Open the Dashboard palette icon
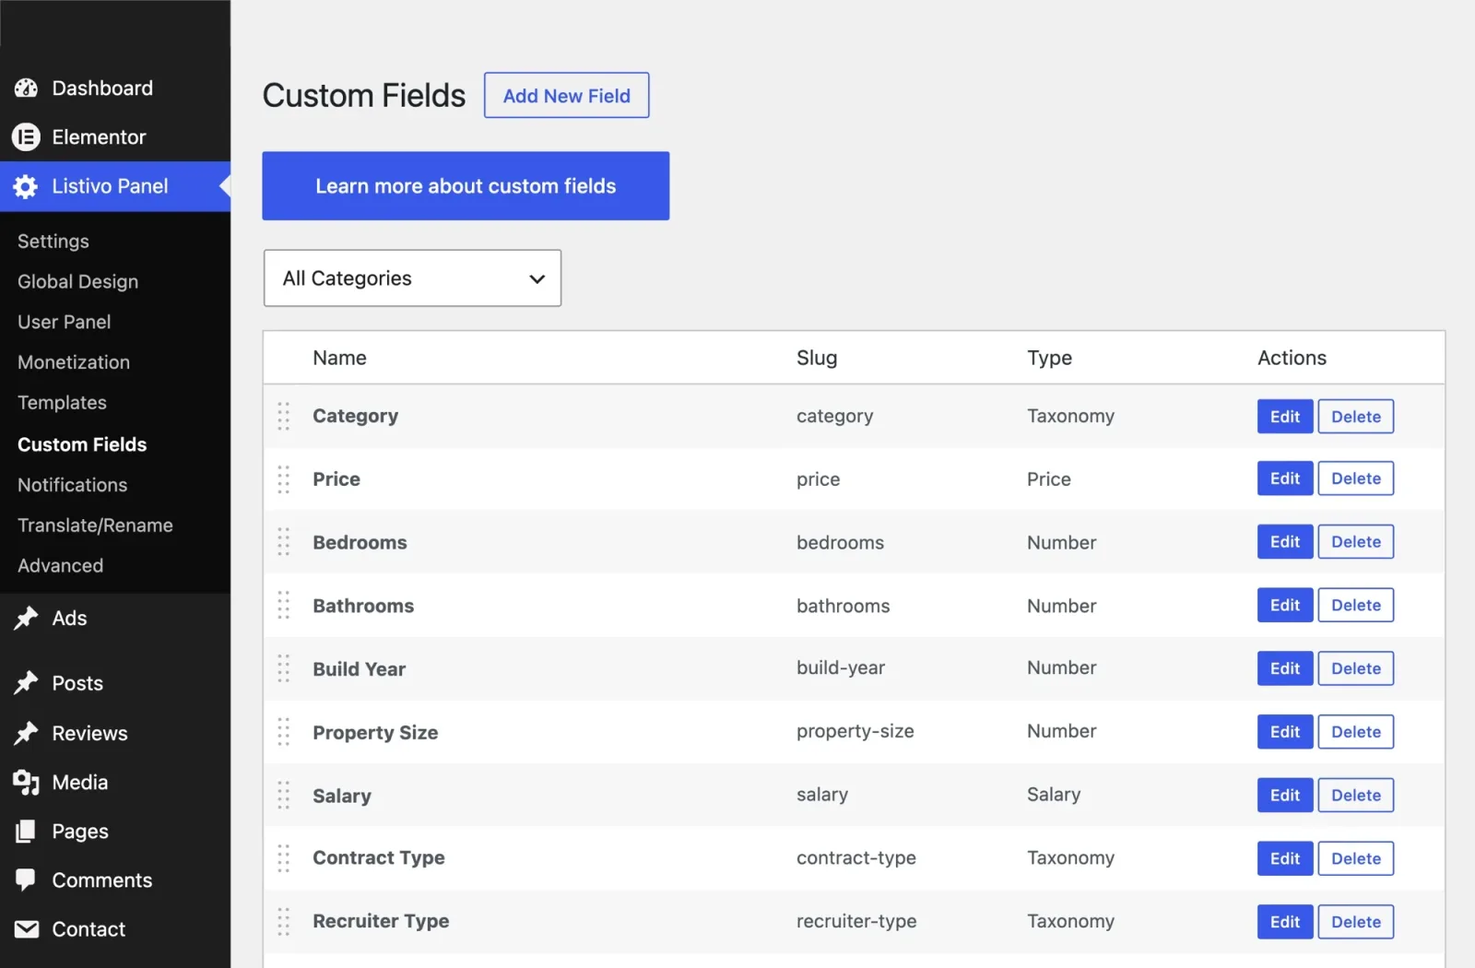Image resolution: width=1475 pixels, height=968 pixels. pos(26,89)
